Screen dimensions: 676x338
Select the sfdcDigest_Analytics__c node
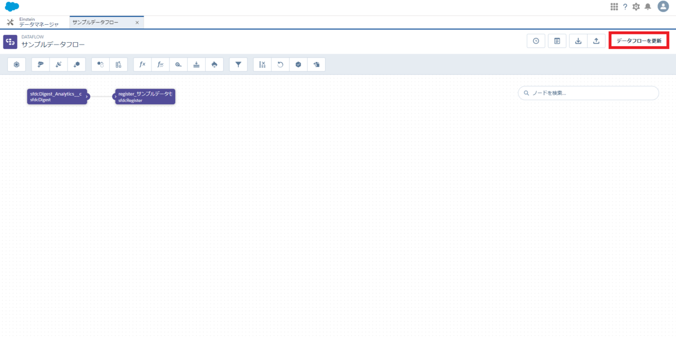[56, 96]
